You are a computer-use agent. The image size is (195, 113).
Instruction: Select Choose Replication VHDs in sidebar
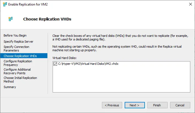[x=20, y=56]
